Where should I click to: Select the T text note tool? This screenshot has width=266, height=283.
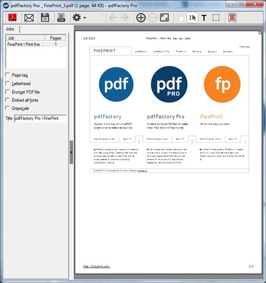pos(204,18)
